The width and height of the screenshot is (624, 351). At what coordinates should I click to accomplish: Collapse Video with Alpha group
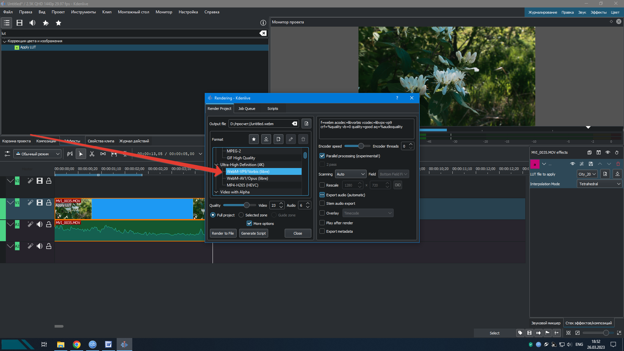tap(216, 192)
